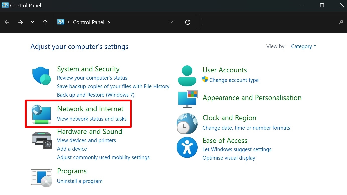Image resolution: width=347 pixels, height=195 pixels.
Task: Open Save backup copies with File History
Action: point(113,86)
